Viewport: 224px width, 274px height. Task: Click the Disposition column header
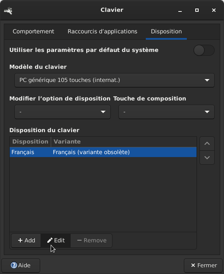[30, 141]
